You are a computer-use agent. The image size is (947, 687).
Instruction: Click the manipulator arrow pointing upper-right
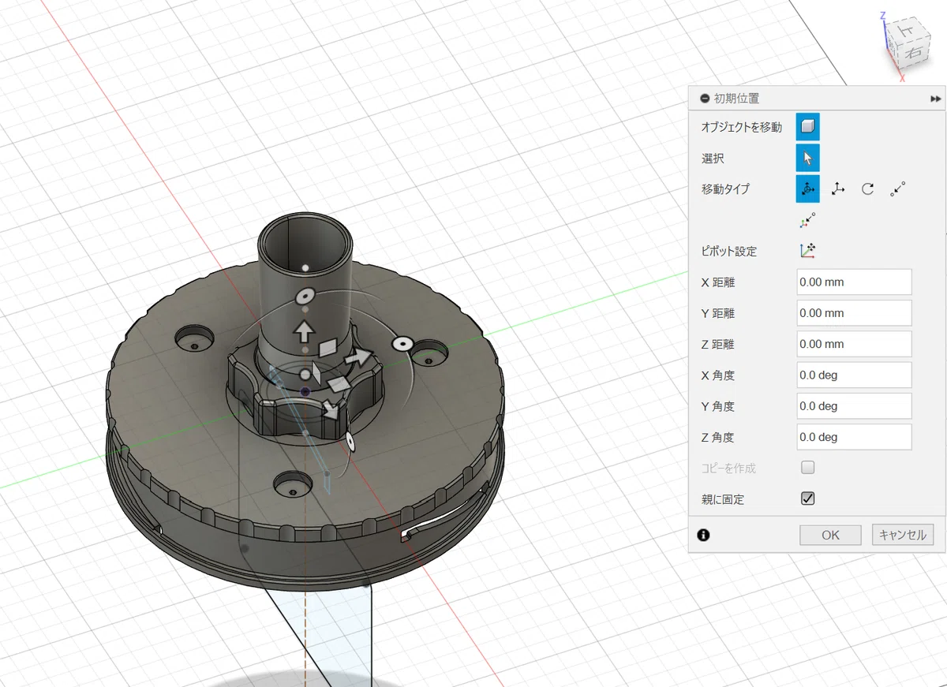click(x=361, y=357)
